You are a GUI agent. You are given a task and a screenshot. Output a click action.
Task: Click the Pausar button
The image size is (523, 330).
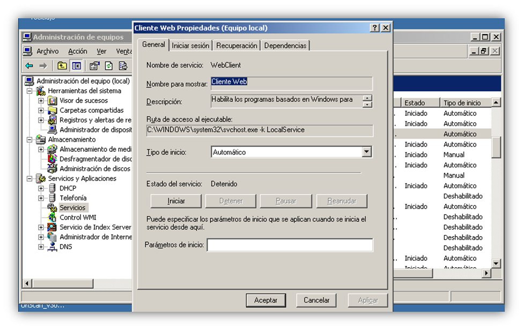pyautogui.click(x=286, y=201)
